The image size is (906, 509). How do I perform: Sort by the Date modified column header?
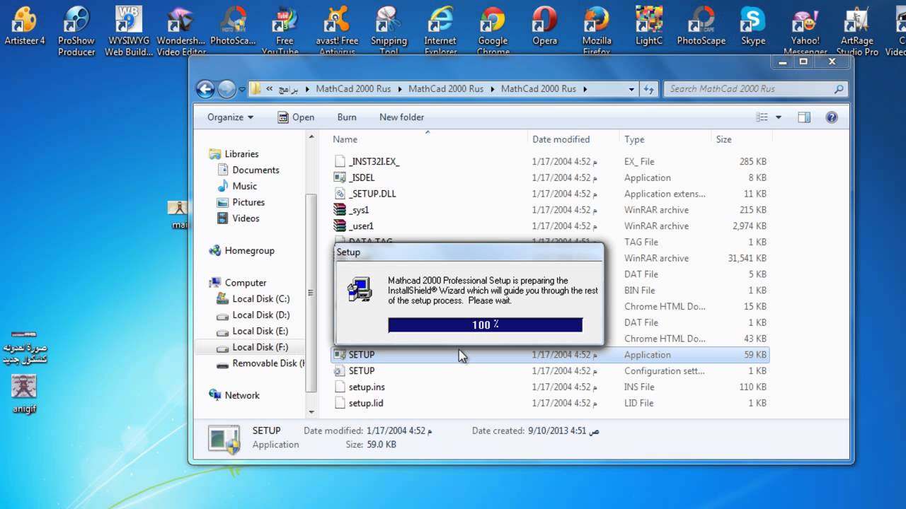point(573,139)
